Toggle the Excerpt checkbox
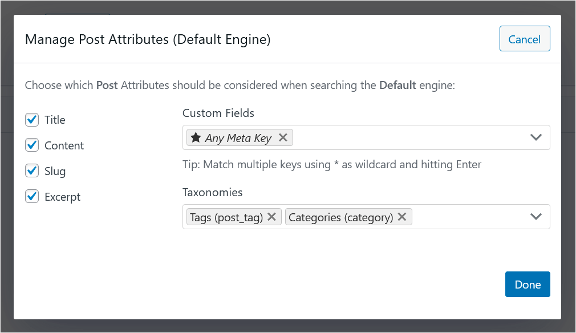Image resolution: width=576 pixels, height=333 pixels. [x=32, y=196]
